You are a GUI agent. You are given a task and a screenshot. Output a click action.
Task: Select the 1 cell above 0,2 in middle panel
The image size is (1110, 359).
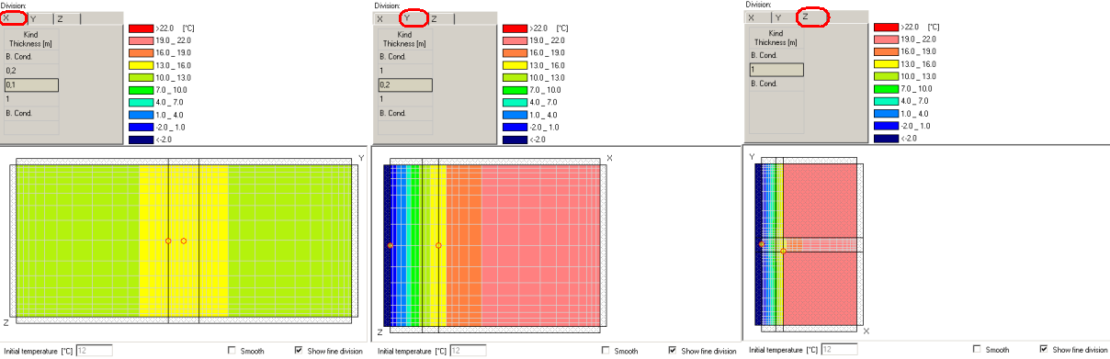click(x=404, y=71)
